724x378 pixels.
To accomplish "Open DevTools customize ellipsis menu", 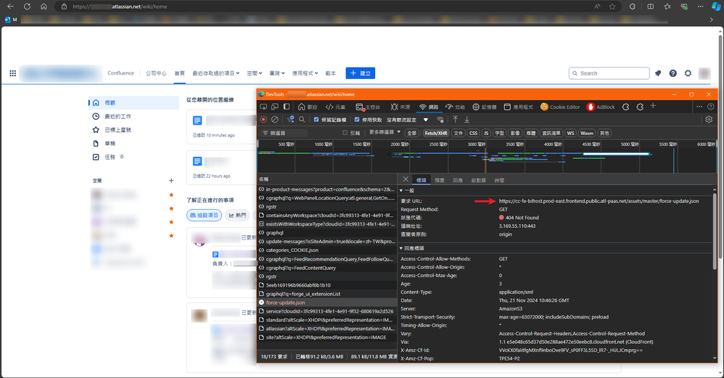I will [x=699, y=107].
